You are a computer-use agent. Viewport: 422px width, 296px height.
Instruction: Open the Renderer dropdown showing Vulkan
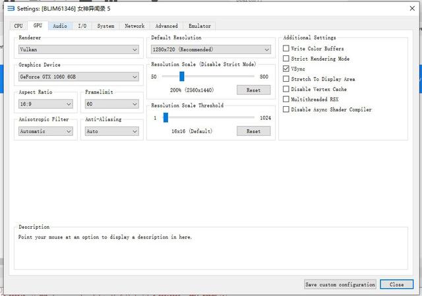tap(78, 49)
